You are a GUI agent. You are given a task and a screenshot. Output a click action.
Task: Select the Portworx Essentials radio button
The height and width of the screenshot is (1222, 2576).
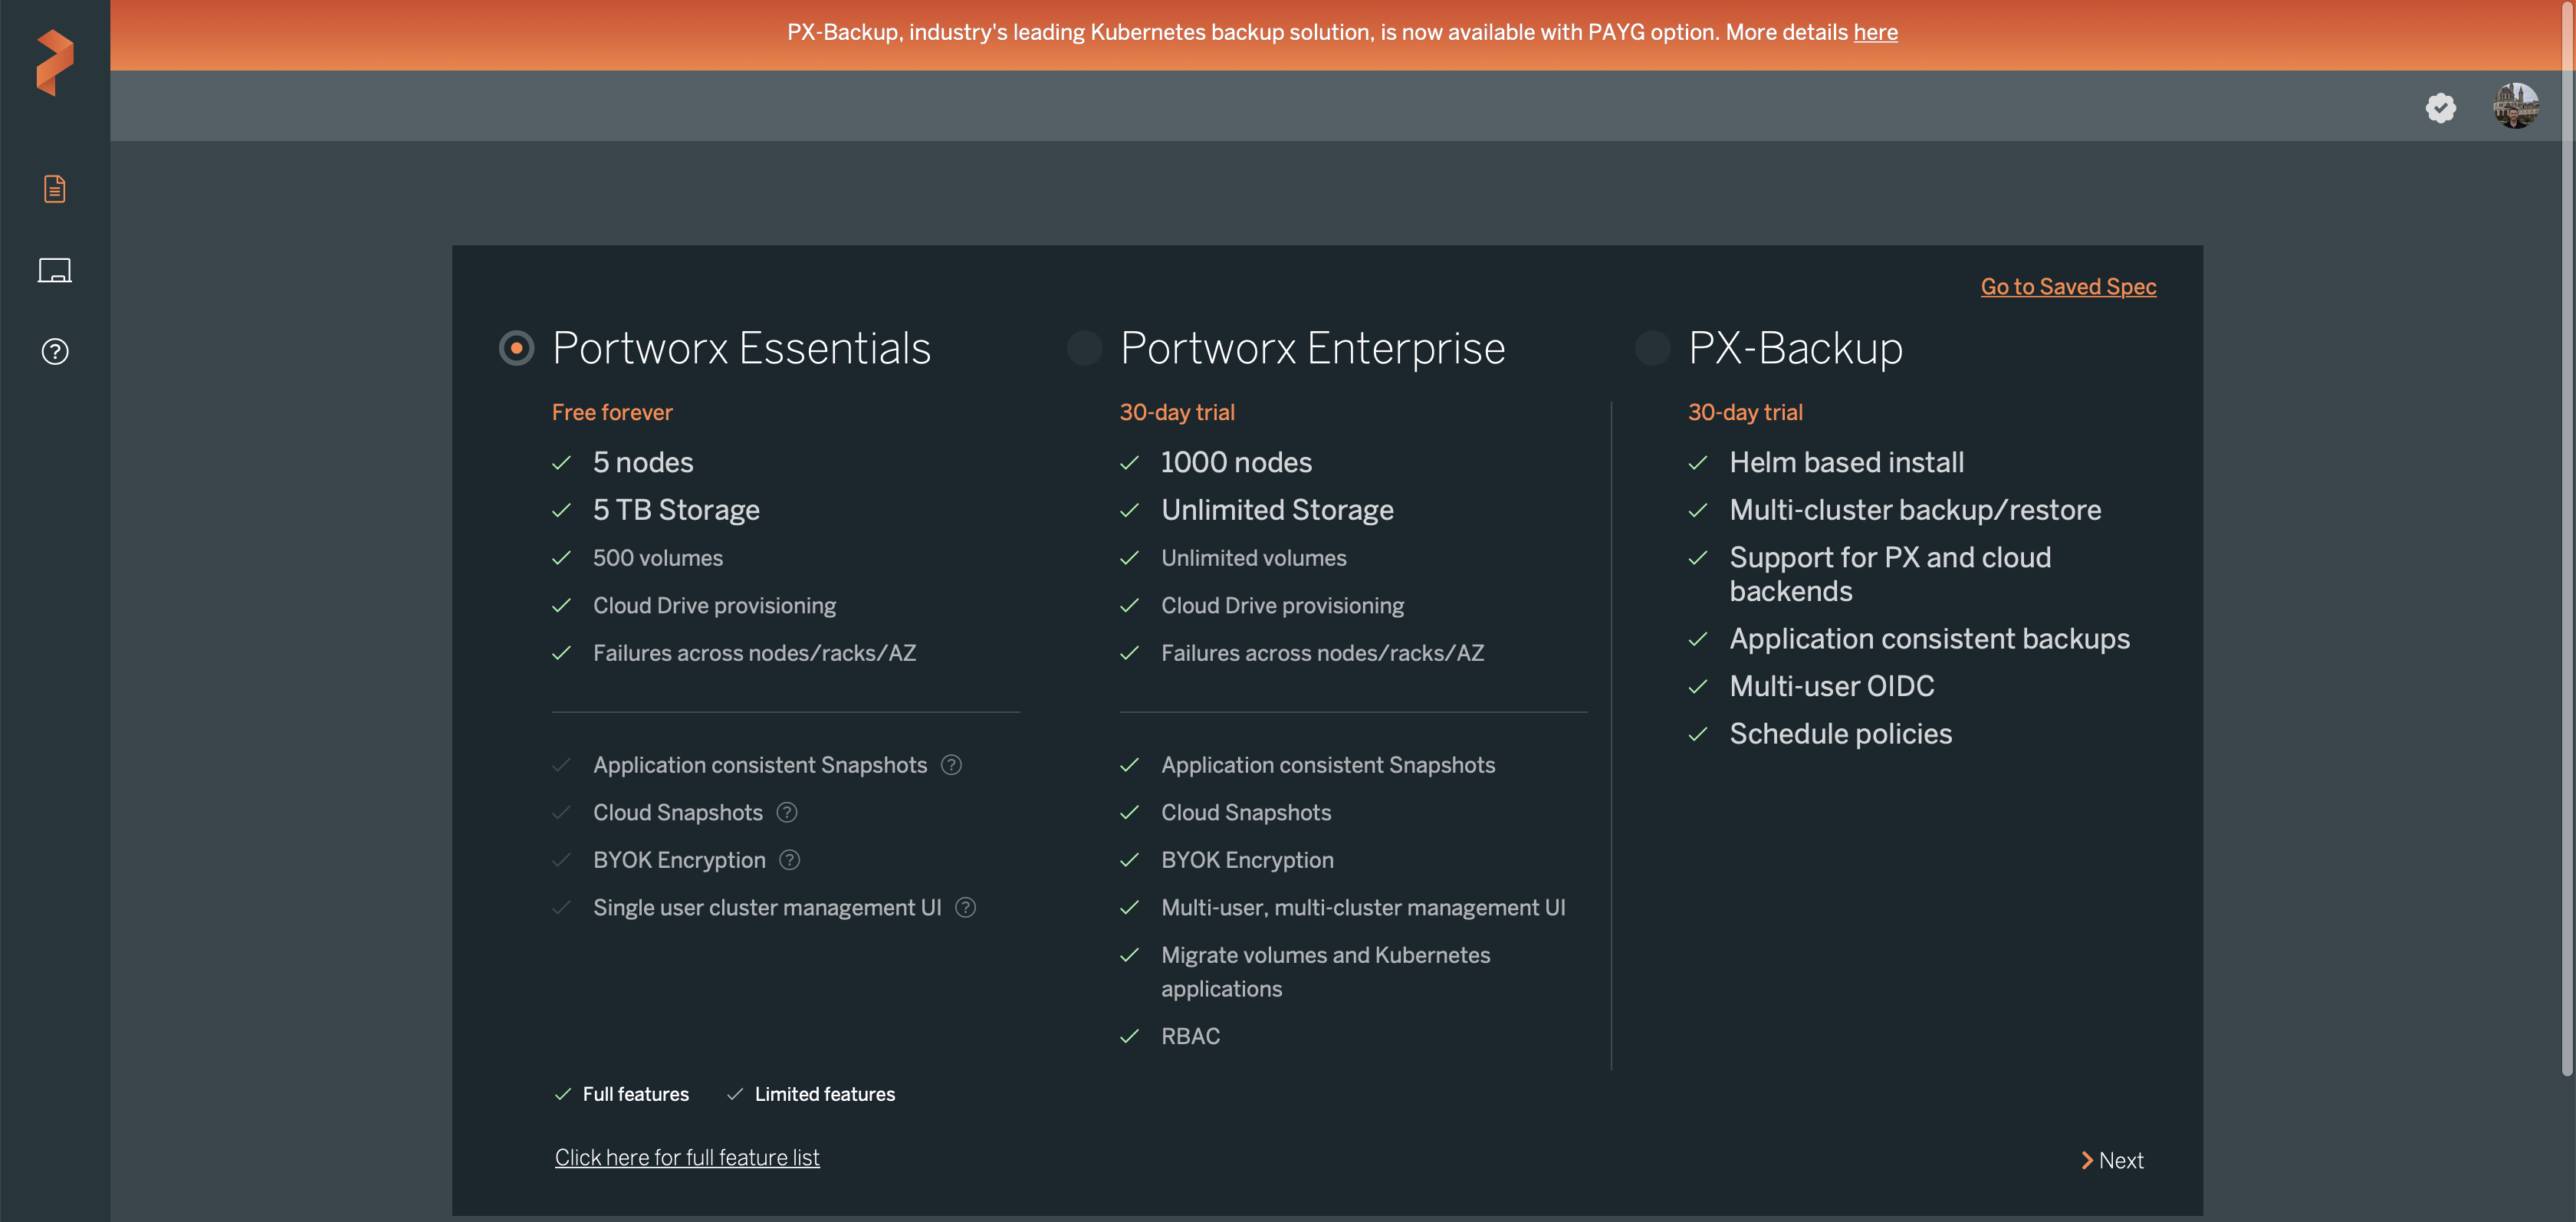516,348
